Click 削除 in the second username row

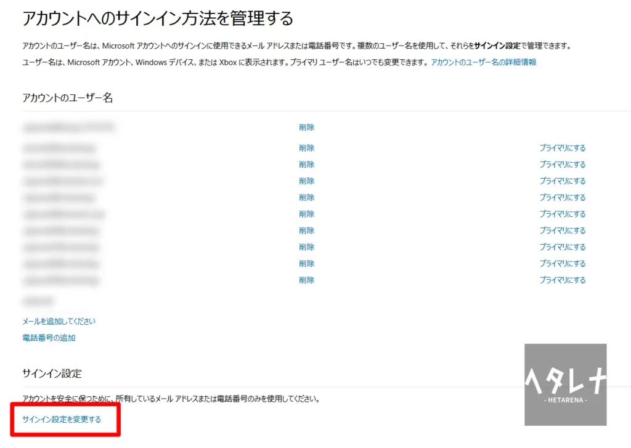[x=306, y=148]
